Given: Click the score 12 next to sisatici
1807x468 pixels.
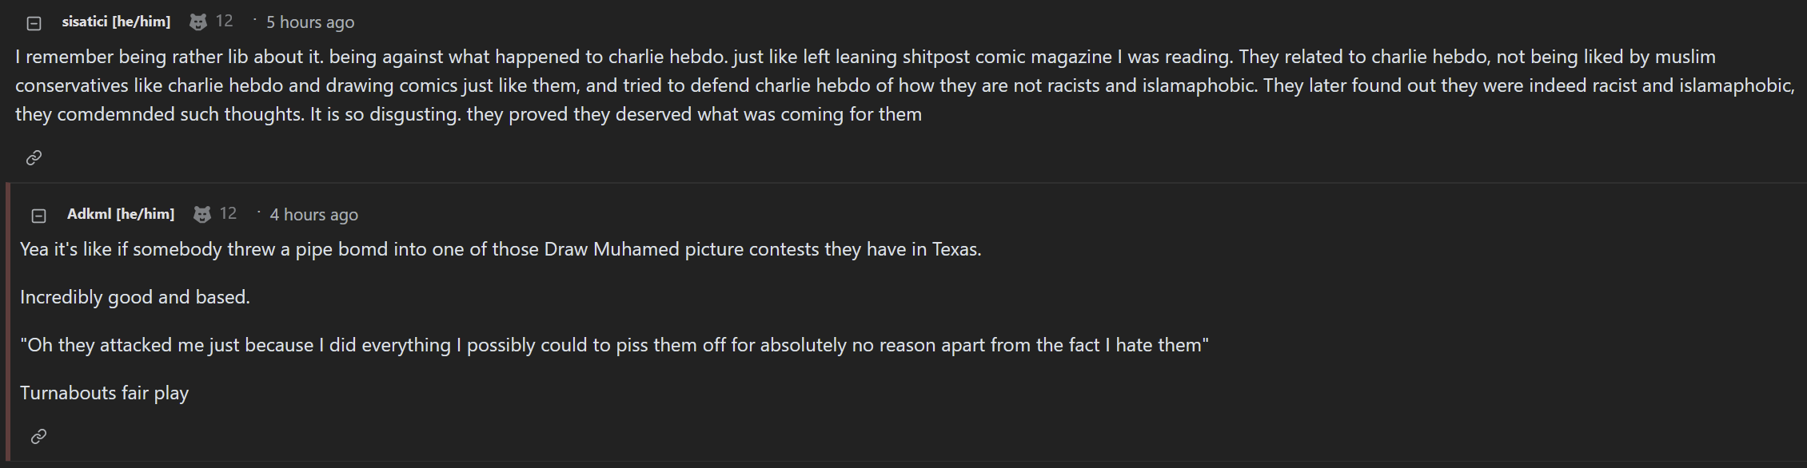Looking at the screenshot, I should (225, 22).
